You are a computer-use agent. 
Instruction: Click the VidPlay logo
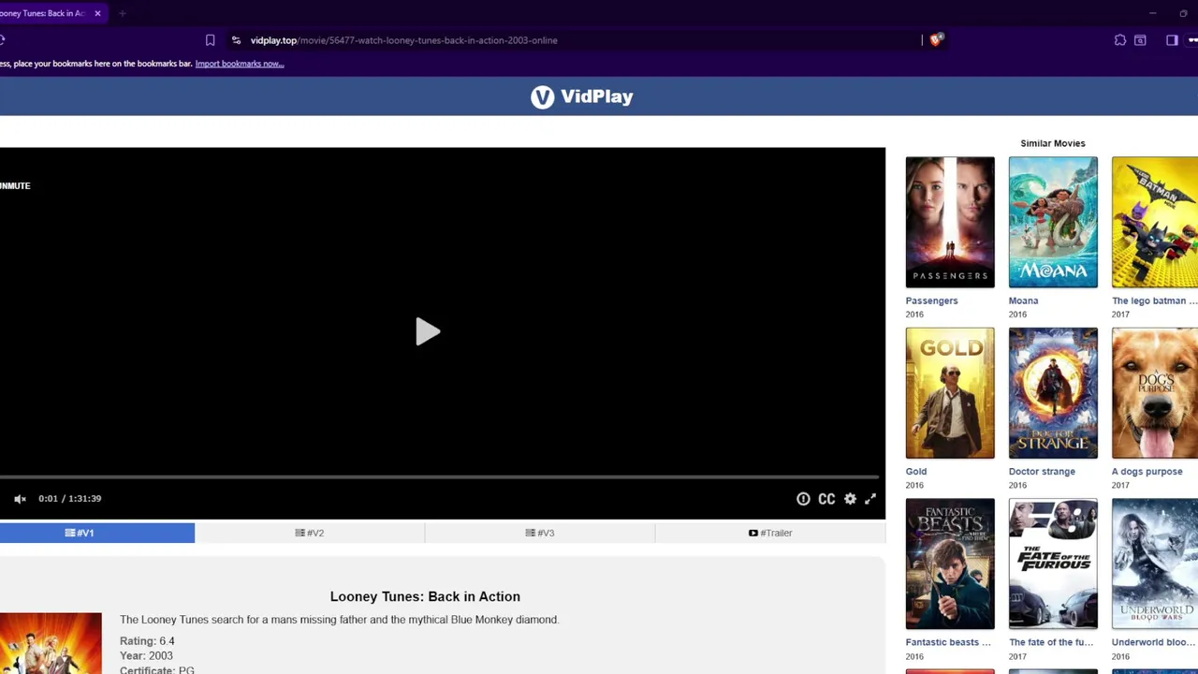point(581,96)
